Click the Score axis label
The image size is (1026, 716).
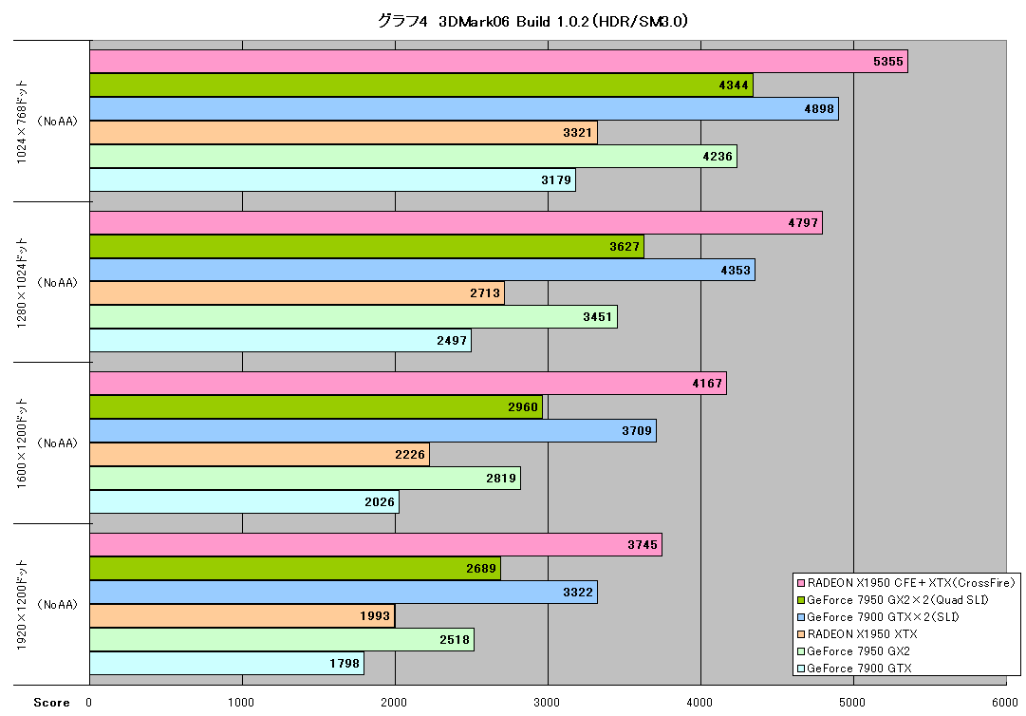[51, 703]
